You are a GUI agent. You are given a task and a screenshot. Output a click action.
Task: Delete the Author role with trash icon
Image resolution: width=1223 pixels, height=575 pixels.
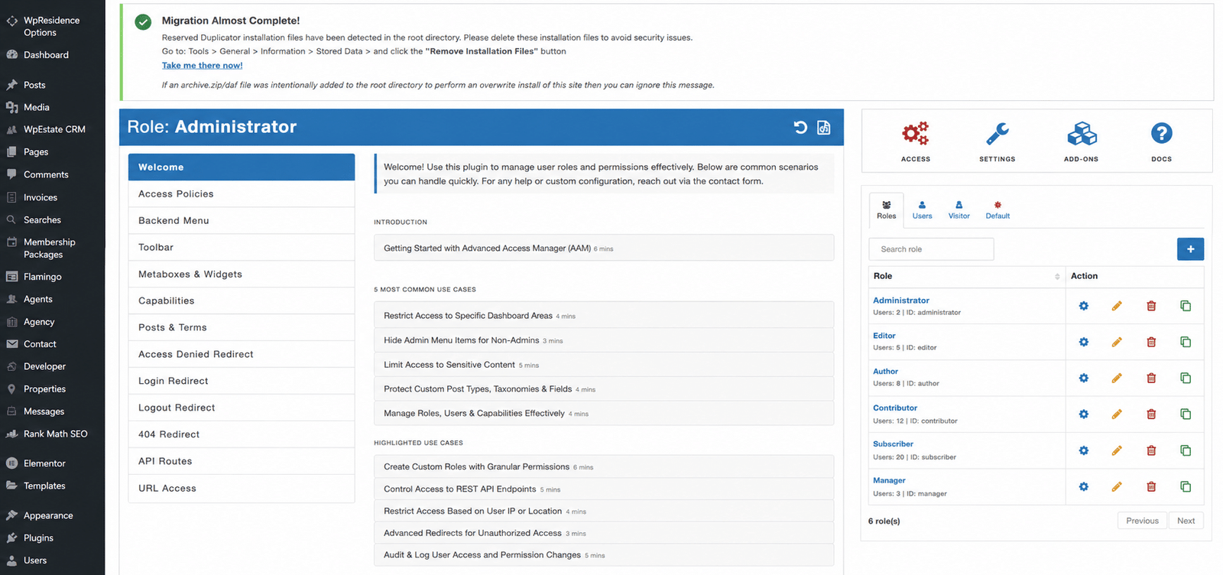pos(1151,378)
